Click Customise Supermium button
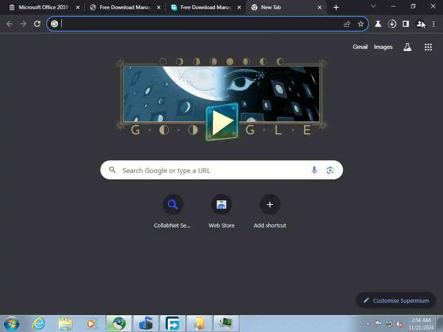Screen dimensions: 443x332 (x=396, y=300)
